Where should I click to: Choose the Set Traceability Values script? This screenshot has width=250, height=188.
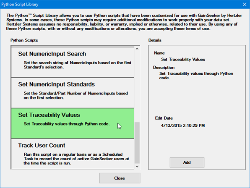(73, 123)
